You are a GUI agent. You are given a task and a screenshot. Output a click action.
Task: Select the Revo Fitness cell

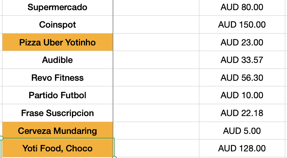coord(58,78)
